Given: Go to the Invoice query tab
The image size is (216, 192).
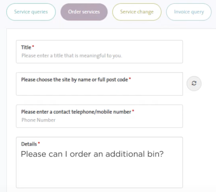Looking at the screenshot, I should click(189, 12).
